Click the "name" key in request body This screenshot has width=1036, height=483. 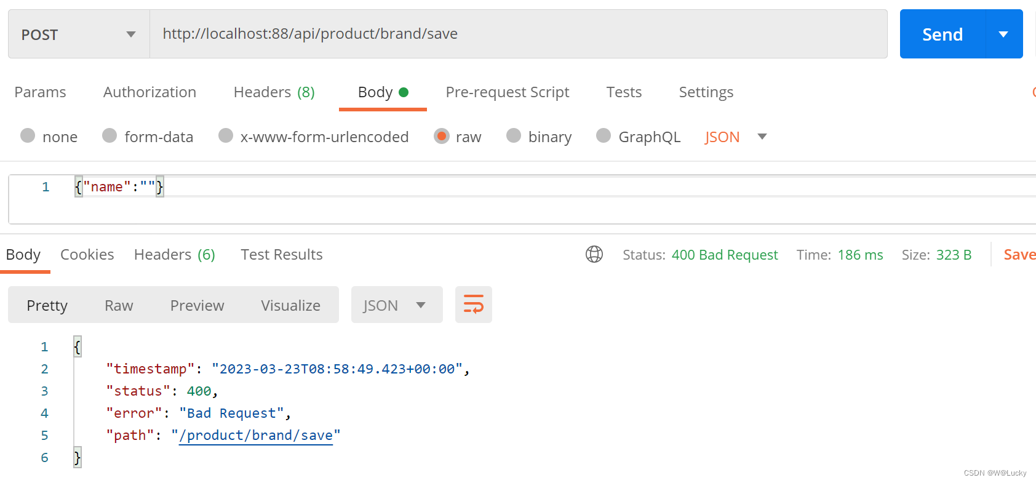(106, 187)
